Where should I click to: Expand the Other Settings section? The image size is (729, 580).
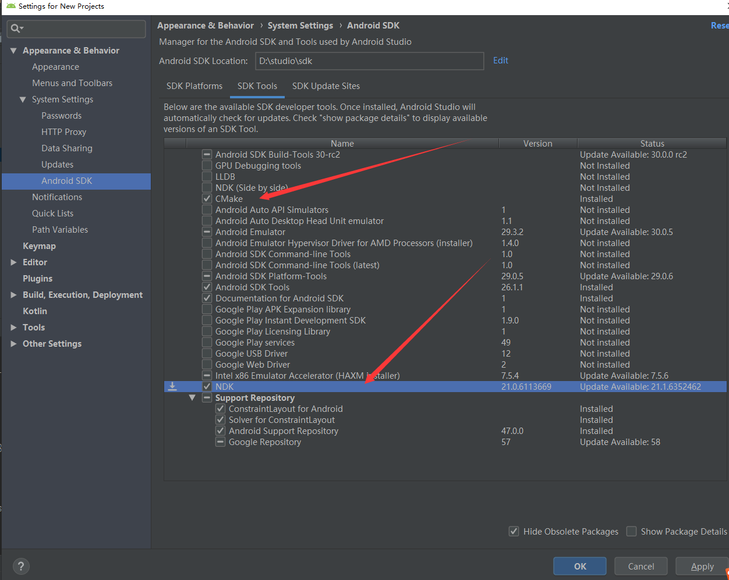(14, 343)
